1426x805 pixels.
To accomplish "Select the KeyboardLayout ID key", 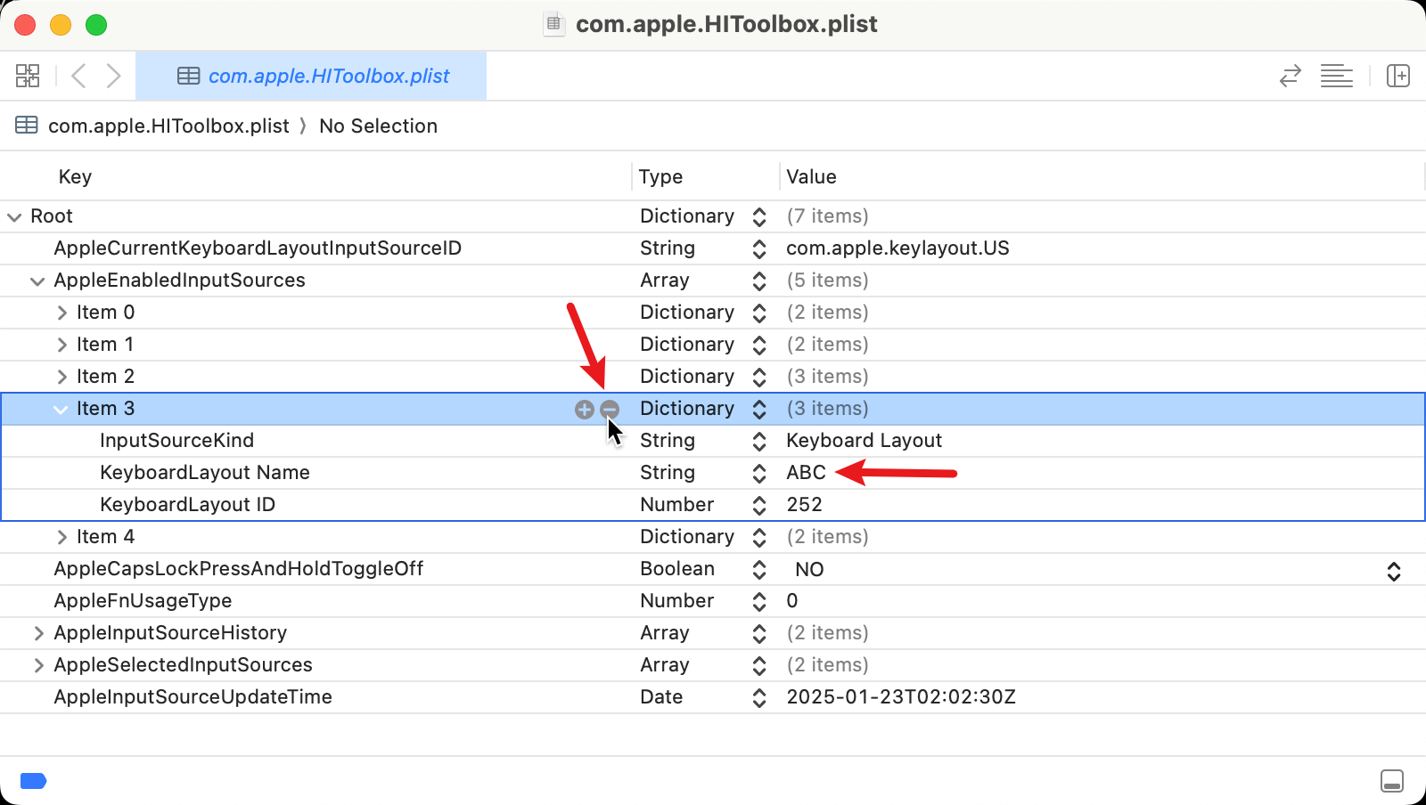I will (187, 505).
